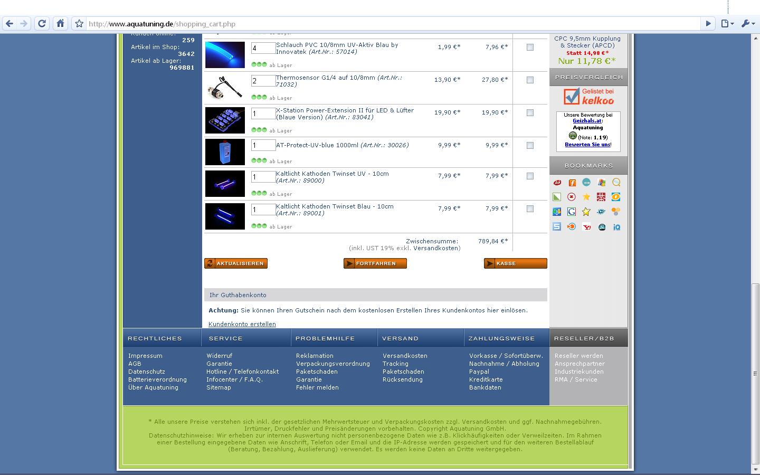Click the Windows Live flag bookmark icon
The image size is (760, 475).
coord(601,183)
